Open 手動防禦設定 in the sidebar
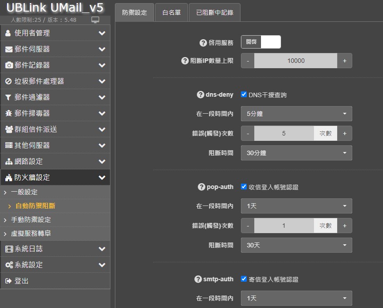Image resolution: width=383 pixels, height=308 pixels. coord(31,220)
